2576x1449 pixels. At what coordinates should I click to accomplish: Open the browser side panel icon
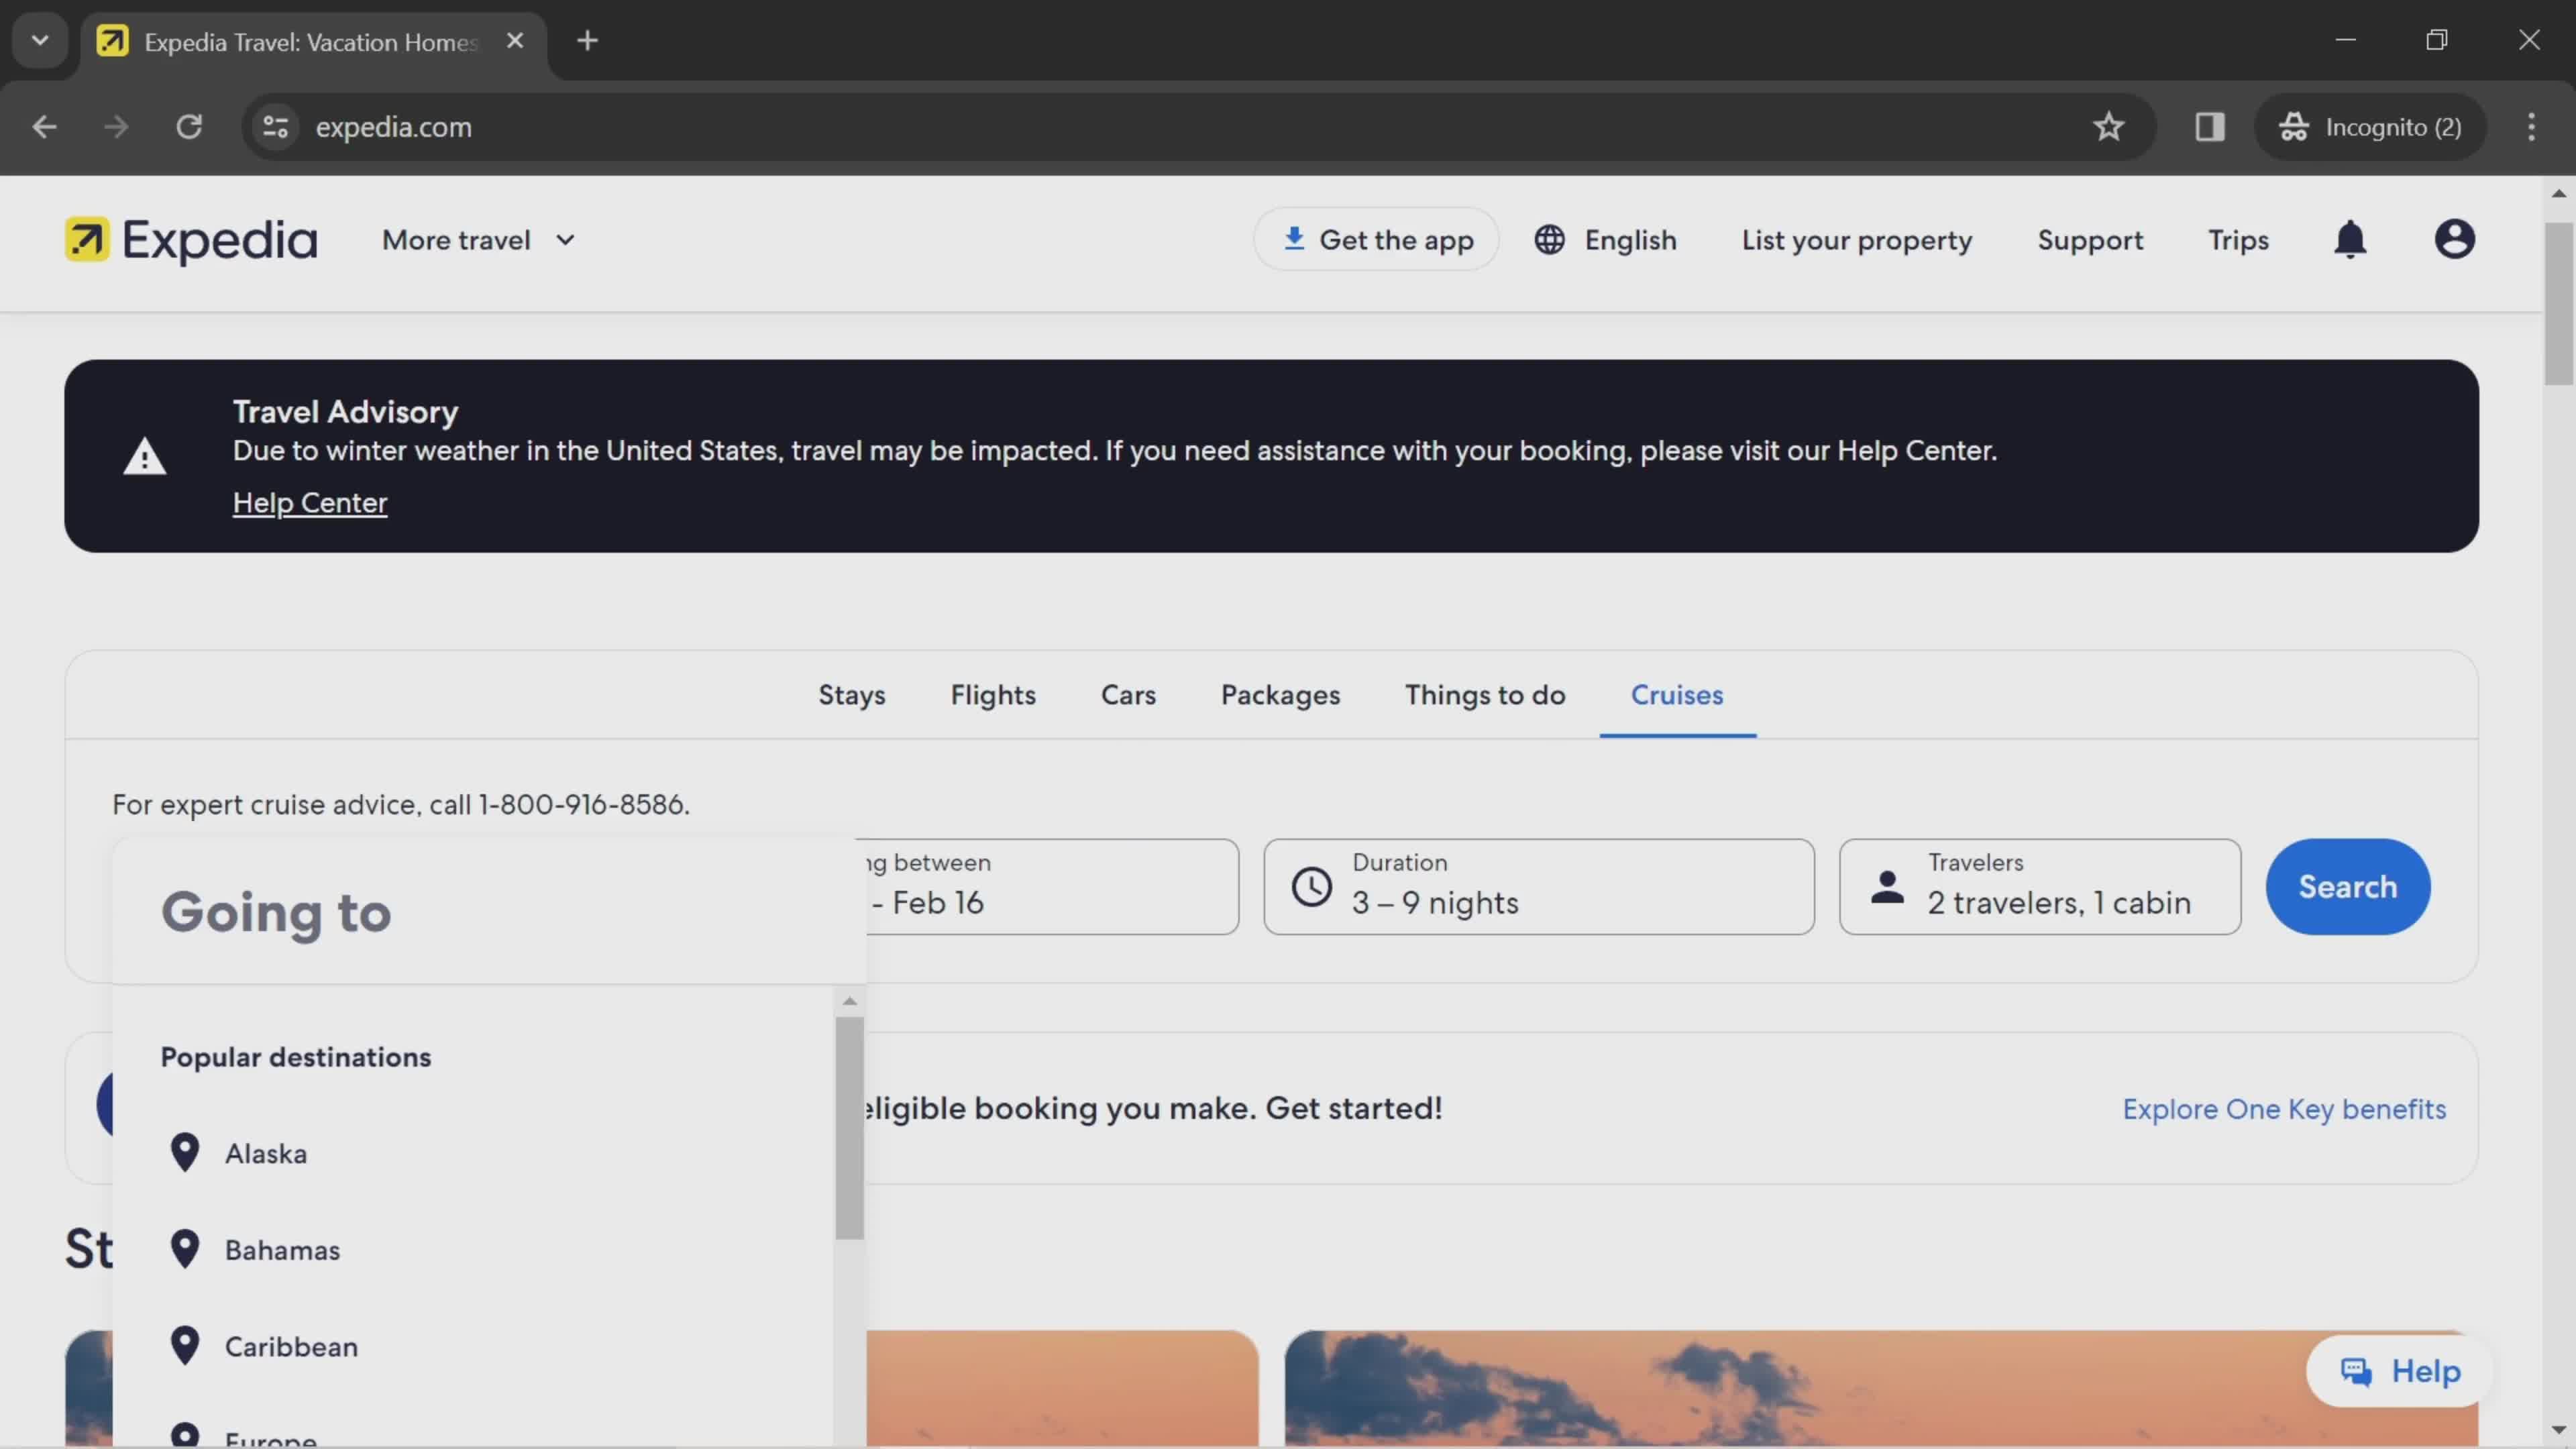point(2209,127)
